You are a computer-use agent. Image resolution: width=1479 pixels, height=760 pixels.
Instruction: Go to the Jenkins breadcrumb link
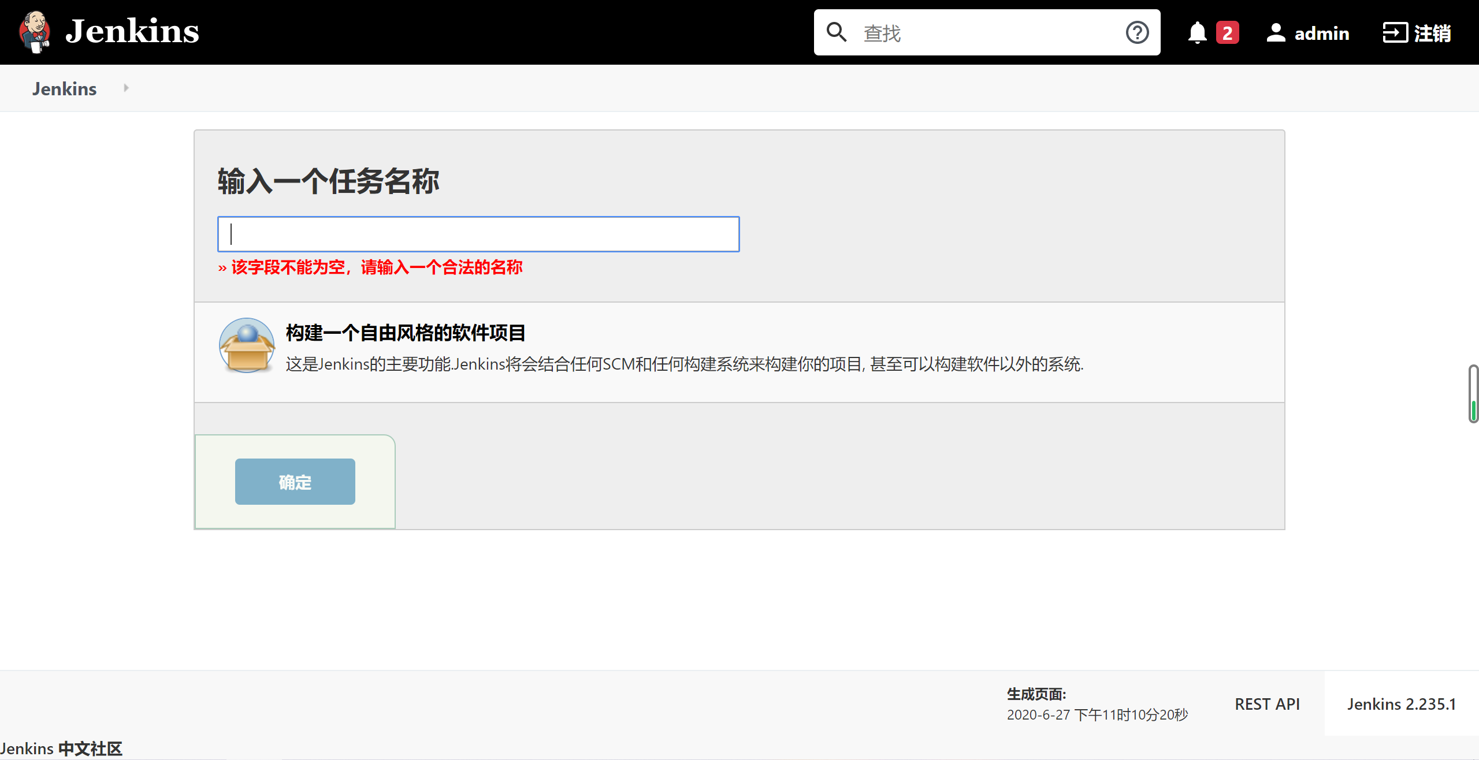(x=64, y=88)
